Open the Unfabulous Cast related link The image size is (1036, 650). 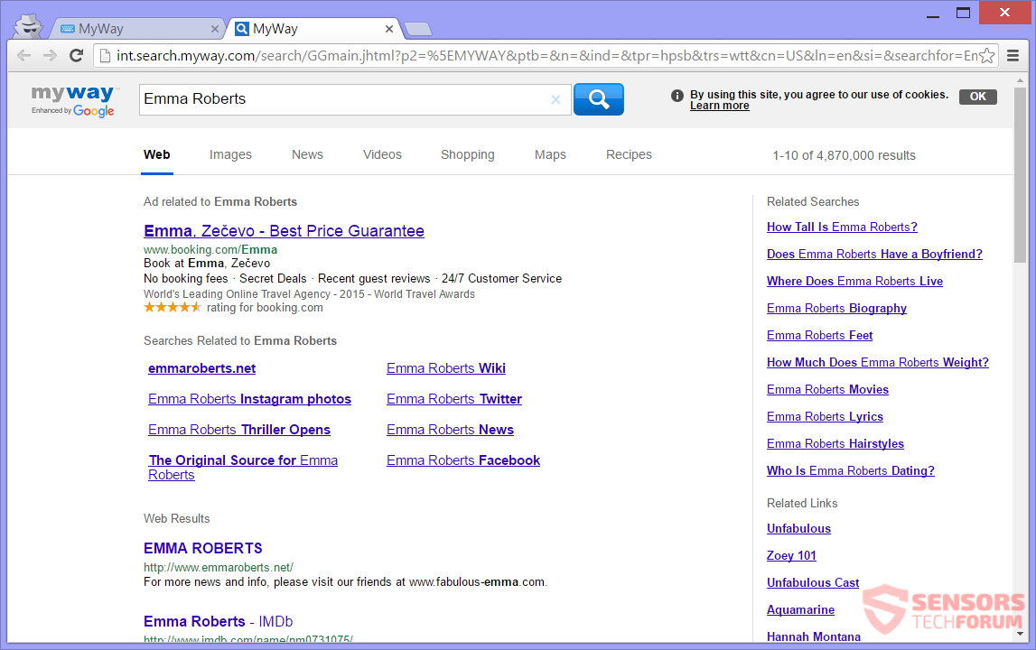pyautogui.click(x=813, y=582)
